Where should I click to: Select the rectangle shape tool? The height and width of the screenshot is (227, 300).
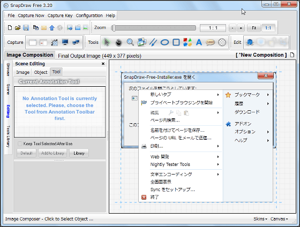point(176,42)
